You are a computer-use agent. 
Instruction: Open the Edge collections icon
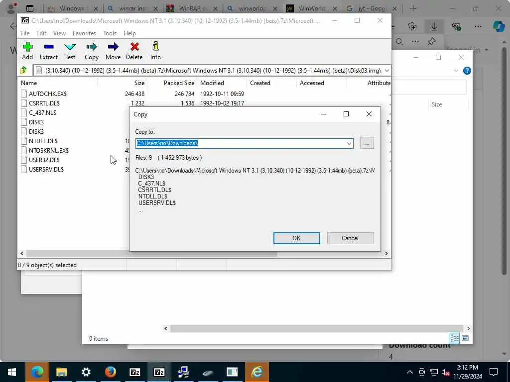pos(412,26)
